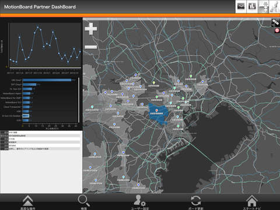Click the red pin on blue region
The height and width of the screenshot is (210, 280).
pyautogui.click(x=157, y=110)
